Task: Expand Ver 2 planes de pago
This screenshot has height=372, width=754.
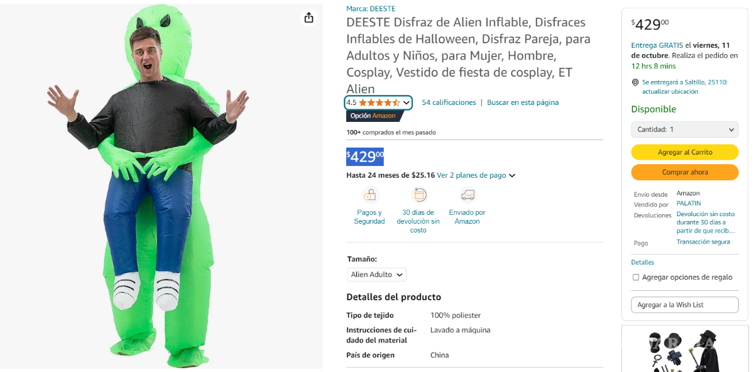Action: click(x=473, y=176)
